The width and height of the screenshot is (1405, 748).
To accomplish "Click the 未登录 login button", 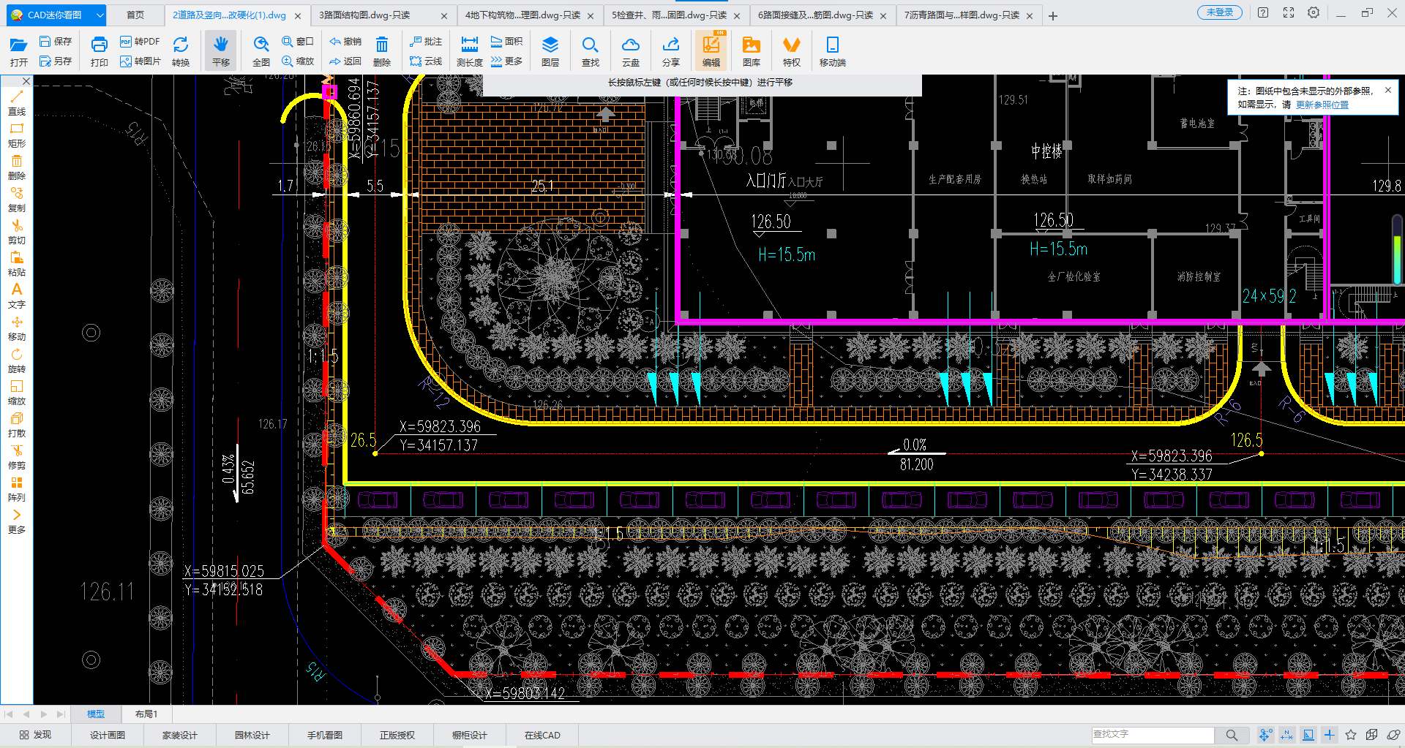I will 1219,12.
